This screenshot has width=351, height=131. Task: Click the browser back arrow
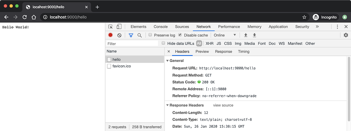click(6, 17)
